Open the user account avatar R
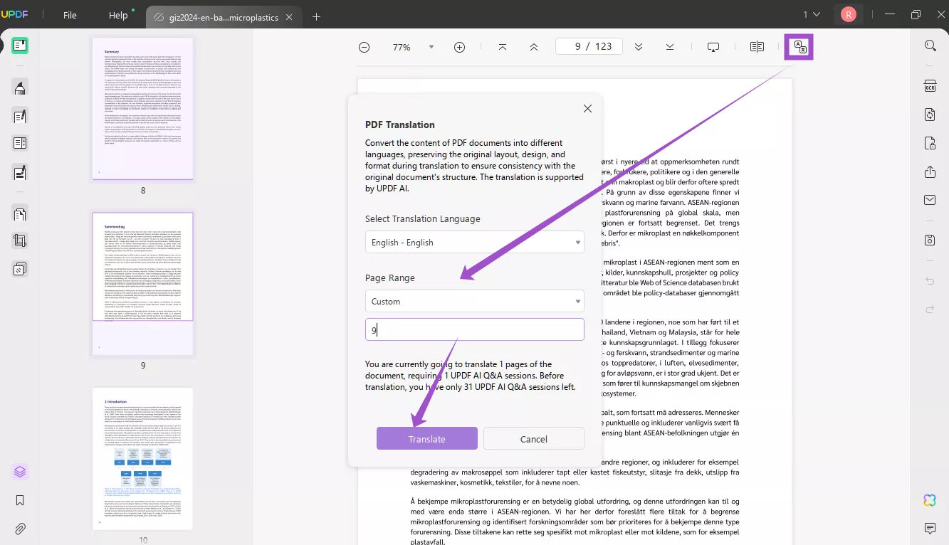949x545 pixels. (x=848, y=14)
